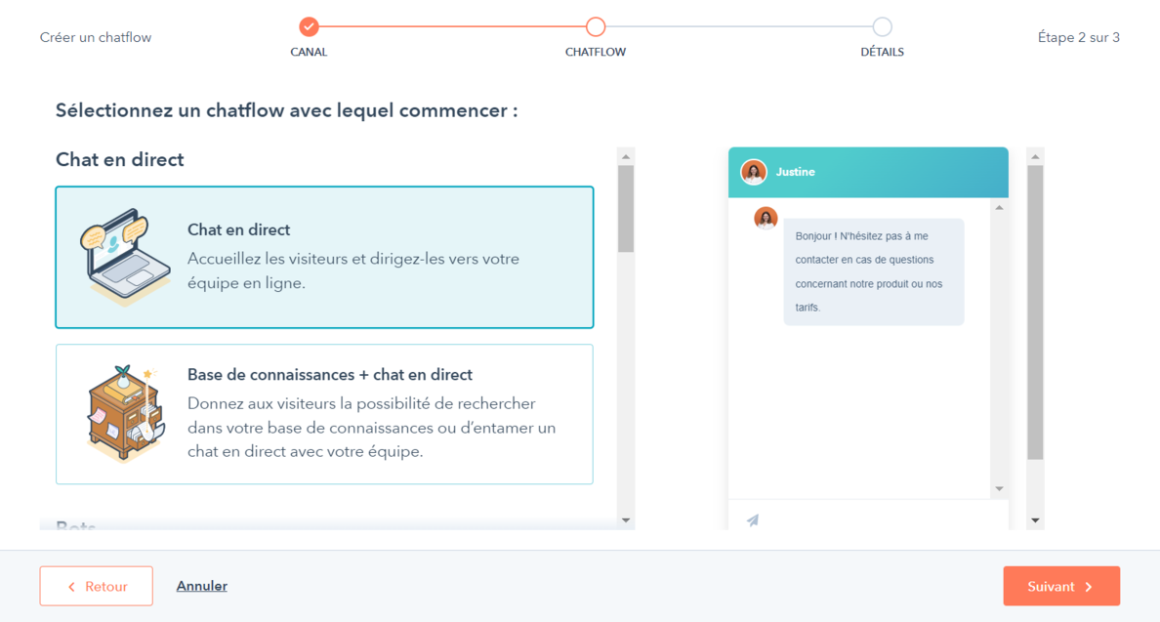Select Base de connaissances + chat en direct
The height and width of the screenshot is (622, 1160).
(324, 414)
